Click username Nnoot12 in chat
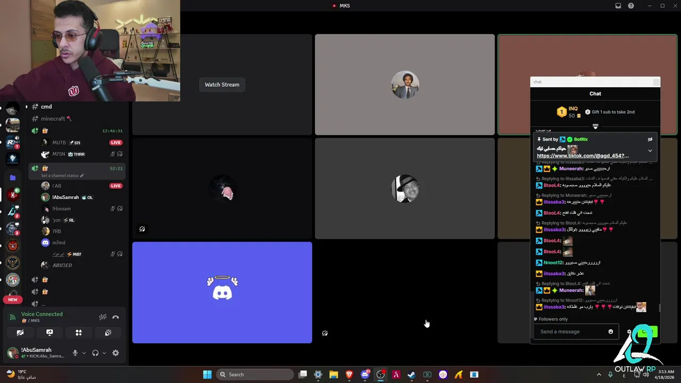This screenshot has height=383, width=681. (x=553, y=263)
